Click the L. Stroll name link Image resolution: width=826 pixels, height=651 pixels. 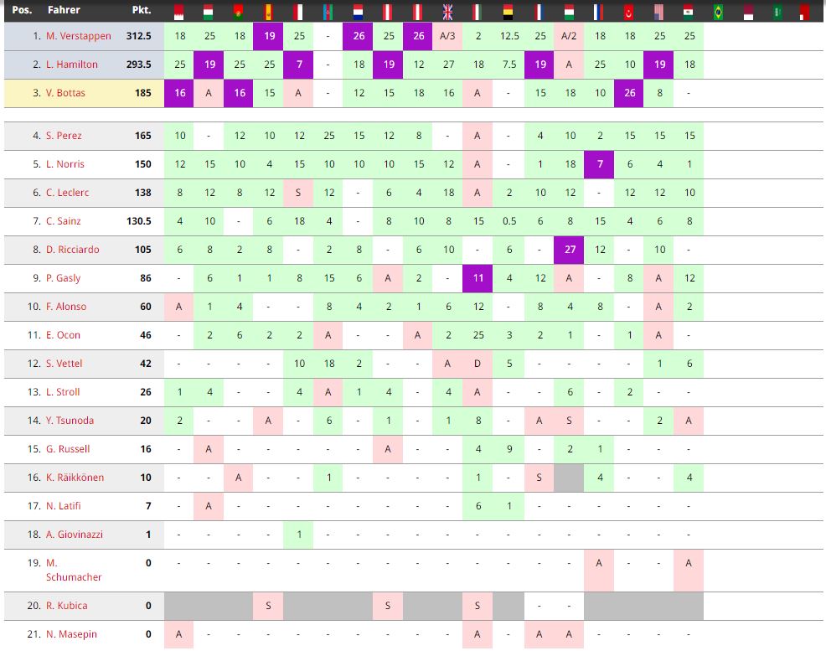pos(63,392)
